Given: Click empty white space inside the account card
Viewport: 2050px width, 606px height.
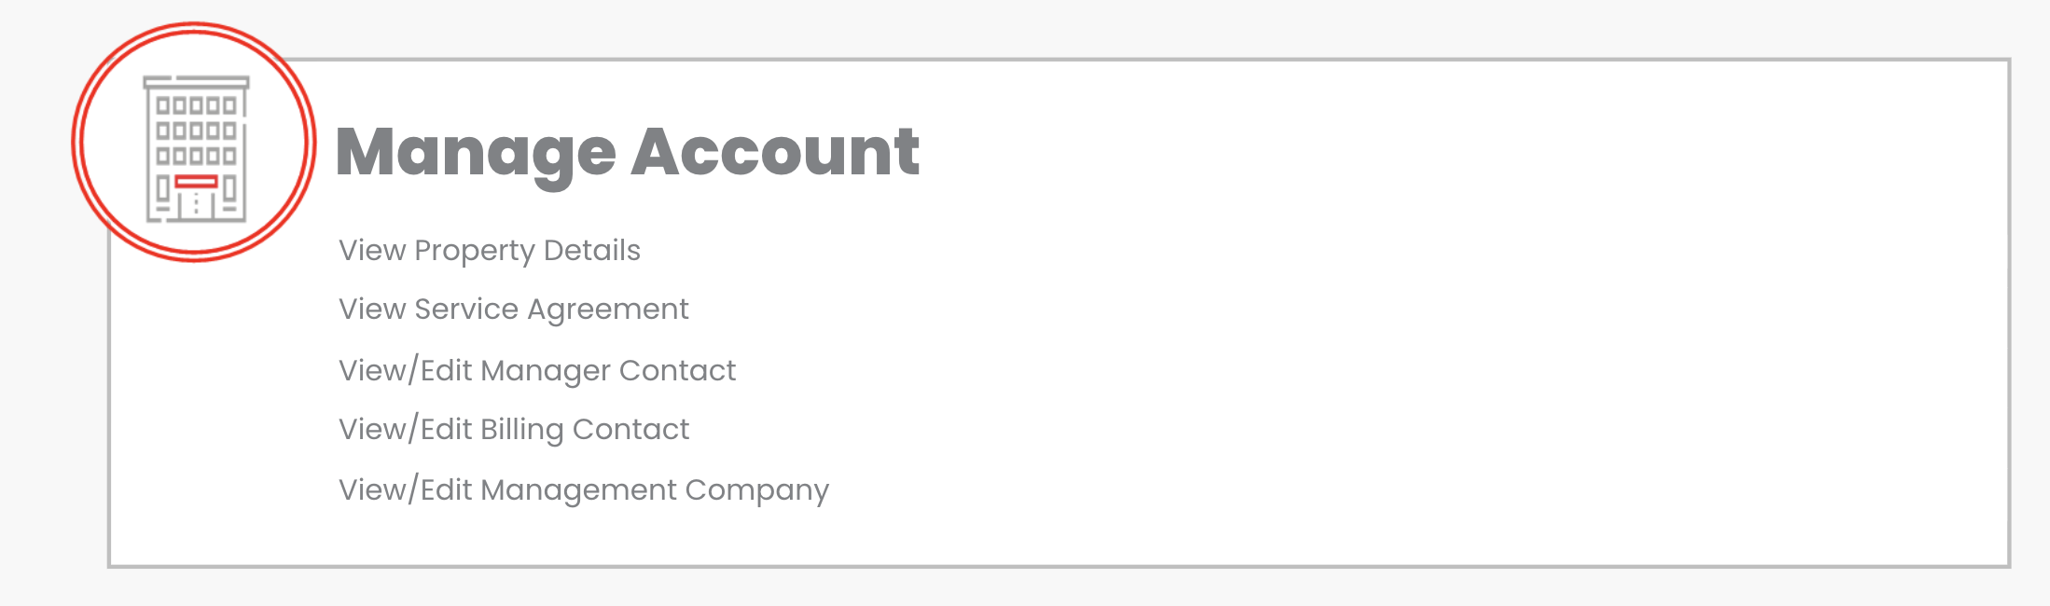Looking at the screenshot, I should 1399,326.
